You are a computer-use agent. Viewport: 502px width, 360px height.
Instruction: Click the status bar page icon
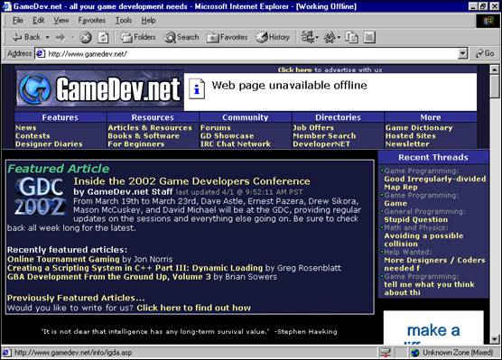click(6, 352)
